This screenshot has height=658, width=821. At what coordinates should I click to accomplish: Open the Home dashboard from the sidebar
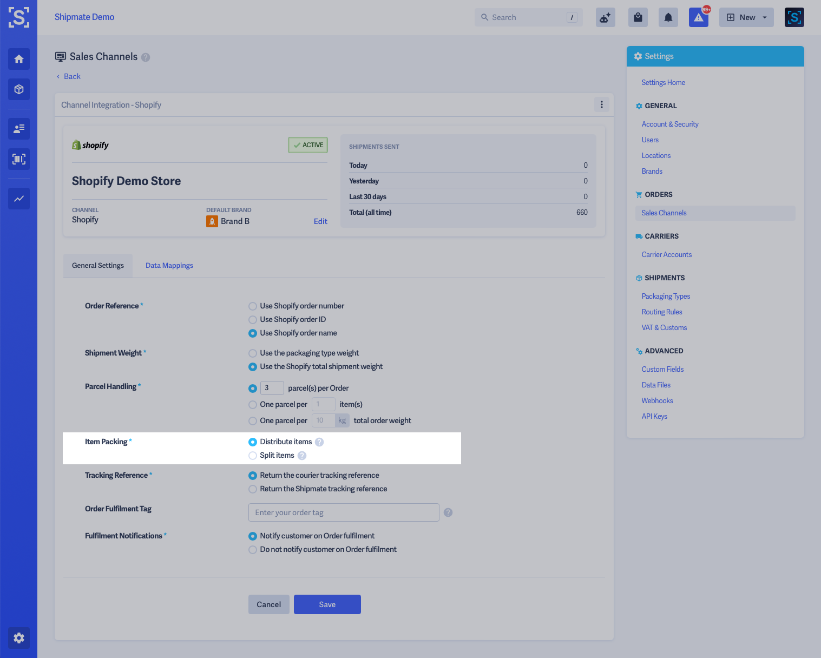click(18, 59)
